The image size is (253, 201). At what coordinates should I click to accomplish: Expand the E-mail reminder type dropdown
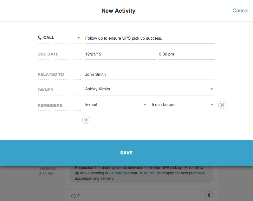coord(145,105)
